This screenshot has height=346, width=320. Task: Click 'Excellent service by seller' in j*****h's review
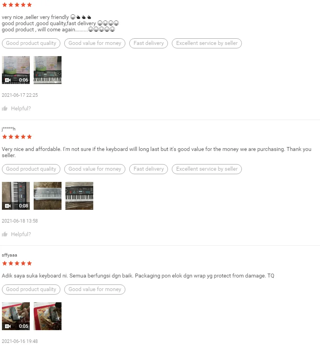point(207,169)
